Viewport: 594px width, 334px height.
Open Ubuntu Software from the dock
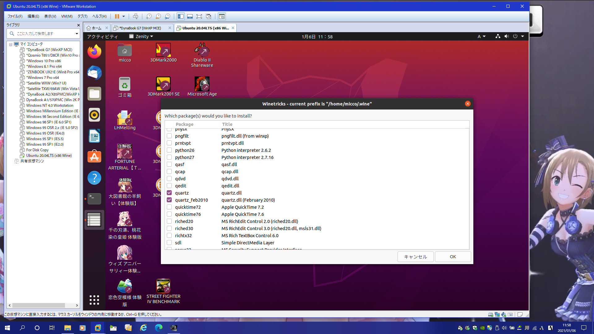(x=94, y=157)
